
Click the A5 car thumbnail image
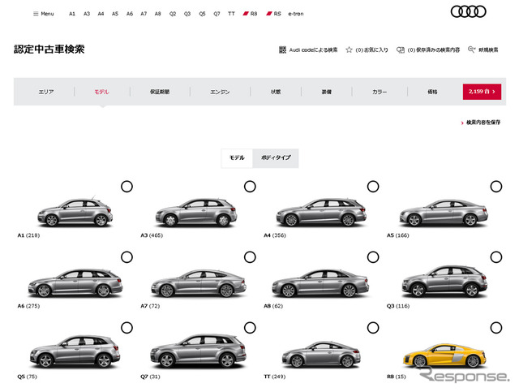[444, 213]
